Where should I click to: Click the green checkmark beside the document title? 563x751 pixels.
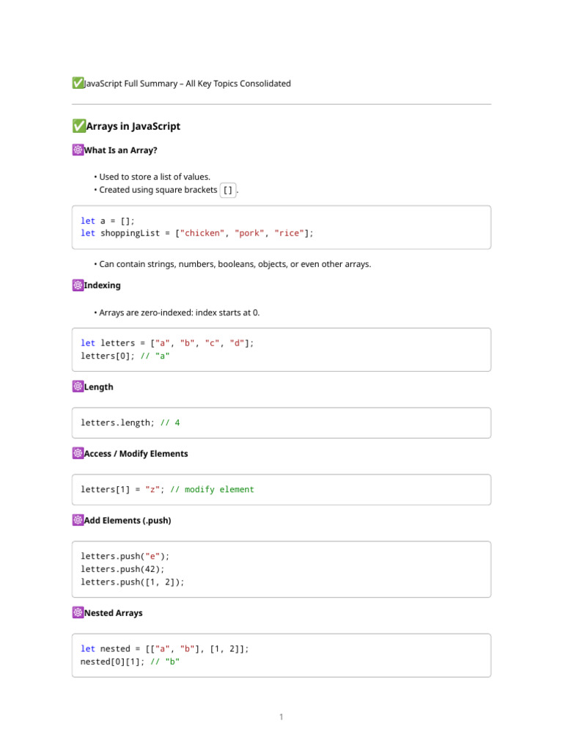78,84
